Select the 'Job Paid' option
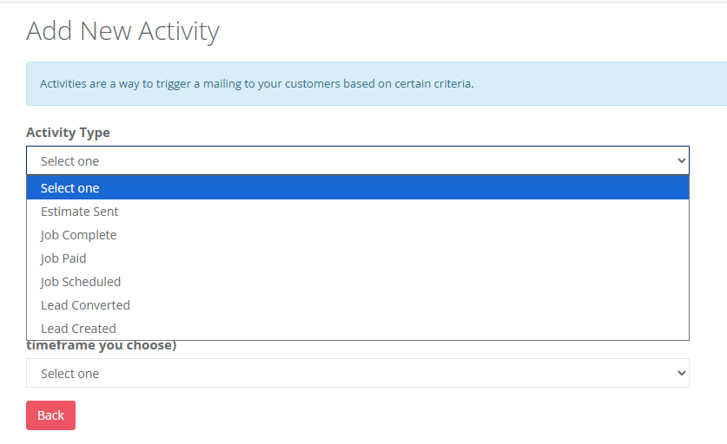The height and width of the screenshot is (444, 727). pos(63,258)
